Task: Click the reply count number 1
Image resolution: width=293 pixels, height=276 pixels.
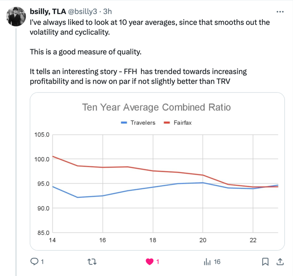Action: 42,262
